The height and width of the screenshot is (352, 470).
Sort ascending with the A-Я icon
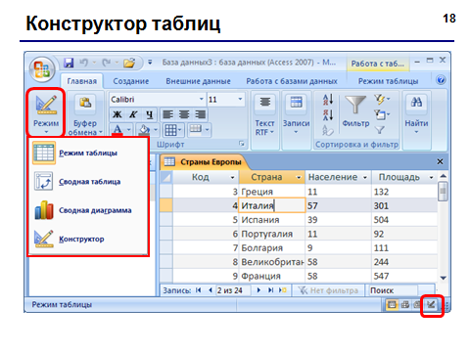(328, 100)
